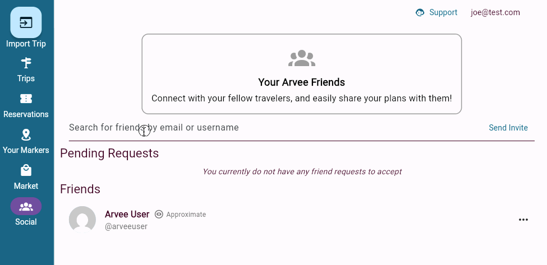The height and width of the screenshot is (265, 547).
Task: Select the Social people icon
Action: [x=26, y=206]
